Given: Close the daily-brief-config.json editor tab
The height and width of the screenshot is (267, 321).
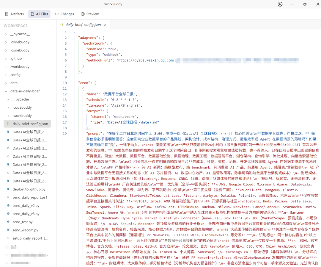Looking at the screenshot, I should click(x=105, y=25).
